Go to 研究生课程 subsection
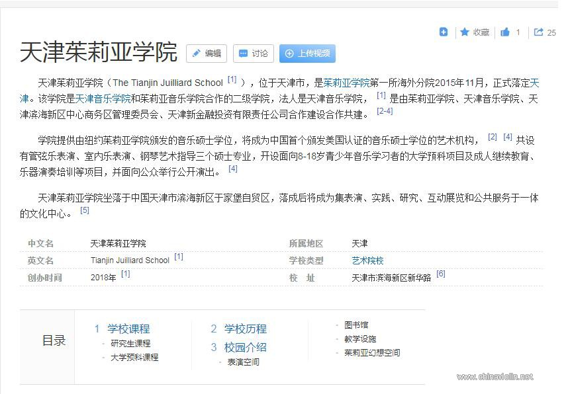 pos(130,344)
